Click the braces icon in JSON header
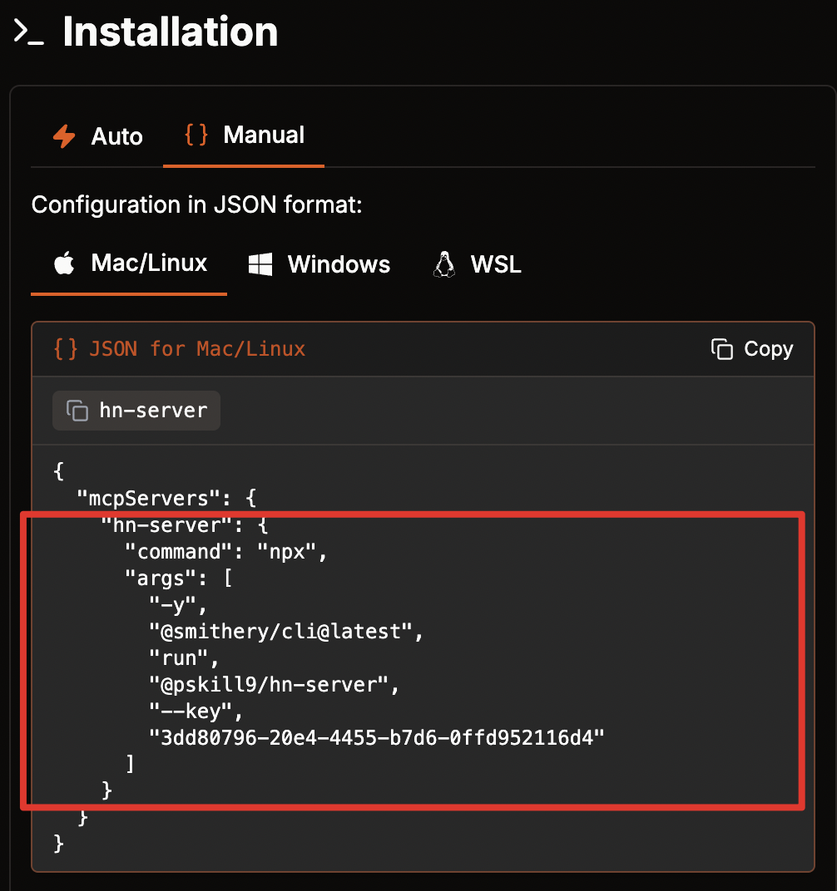 pyautogui.click(x=66, y=349)
